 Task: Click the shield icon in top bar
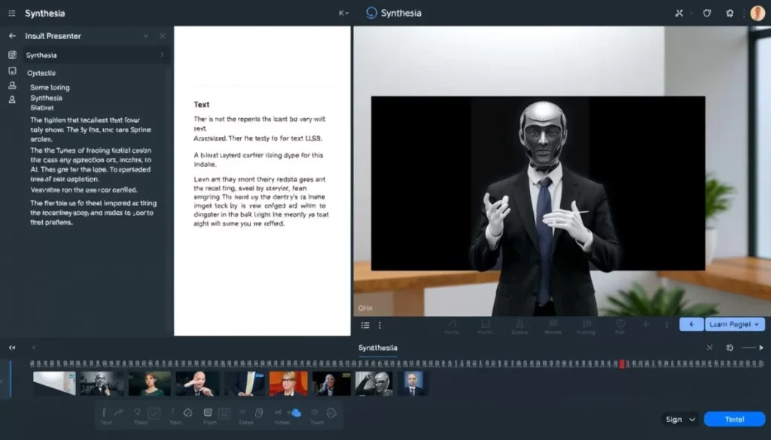[707, 14]
